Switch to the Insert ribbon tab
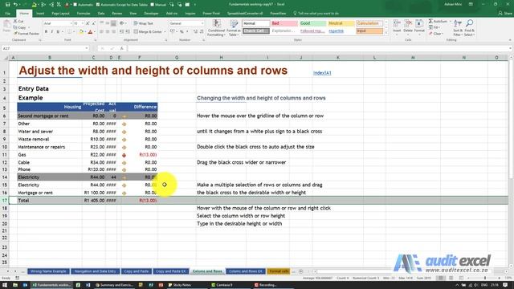The width and height of the screenshot is (514, 289). [x=40, y=14]
